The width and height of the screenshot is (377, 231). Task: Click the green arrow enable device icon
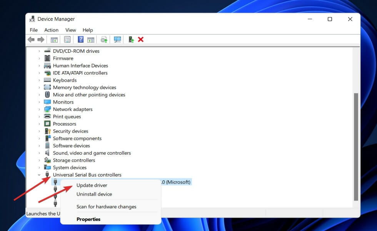point(131,40)
